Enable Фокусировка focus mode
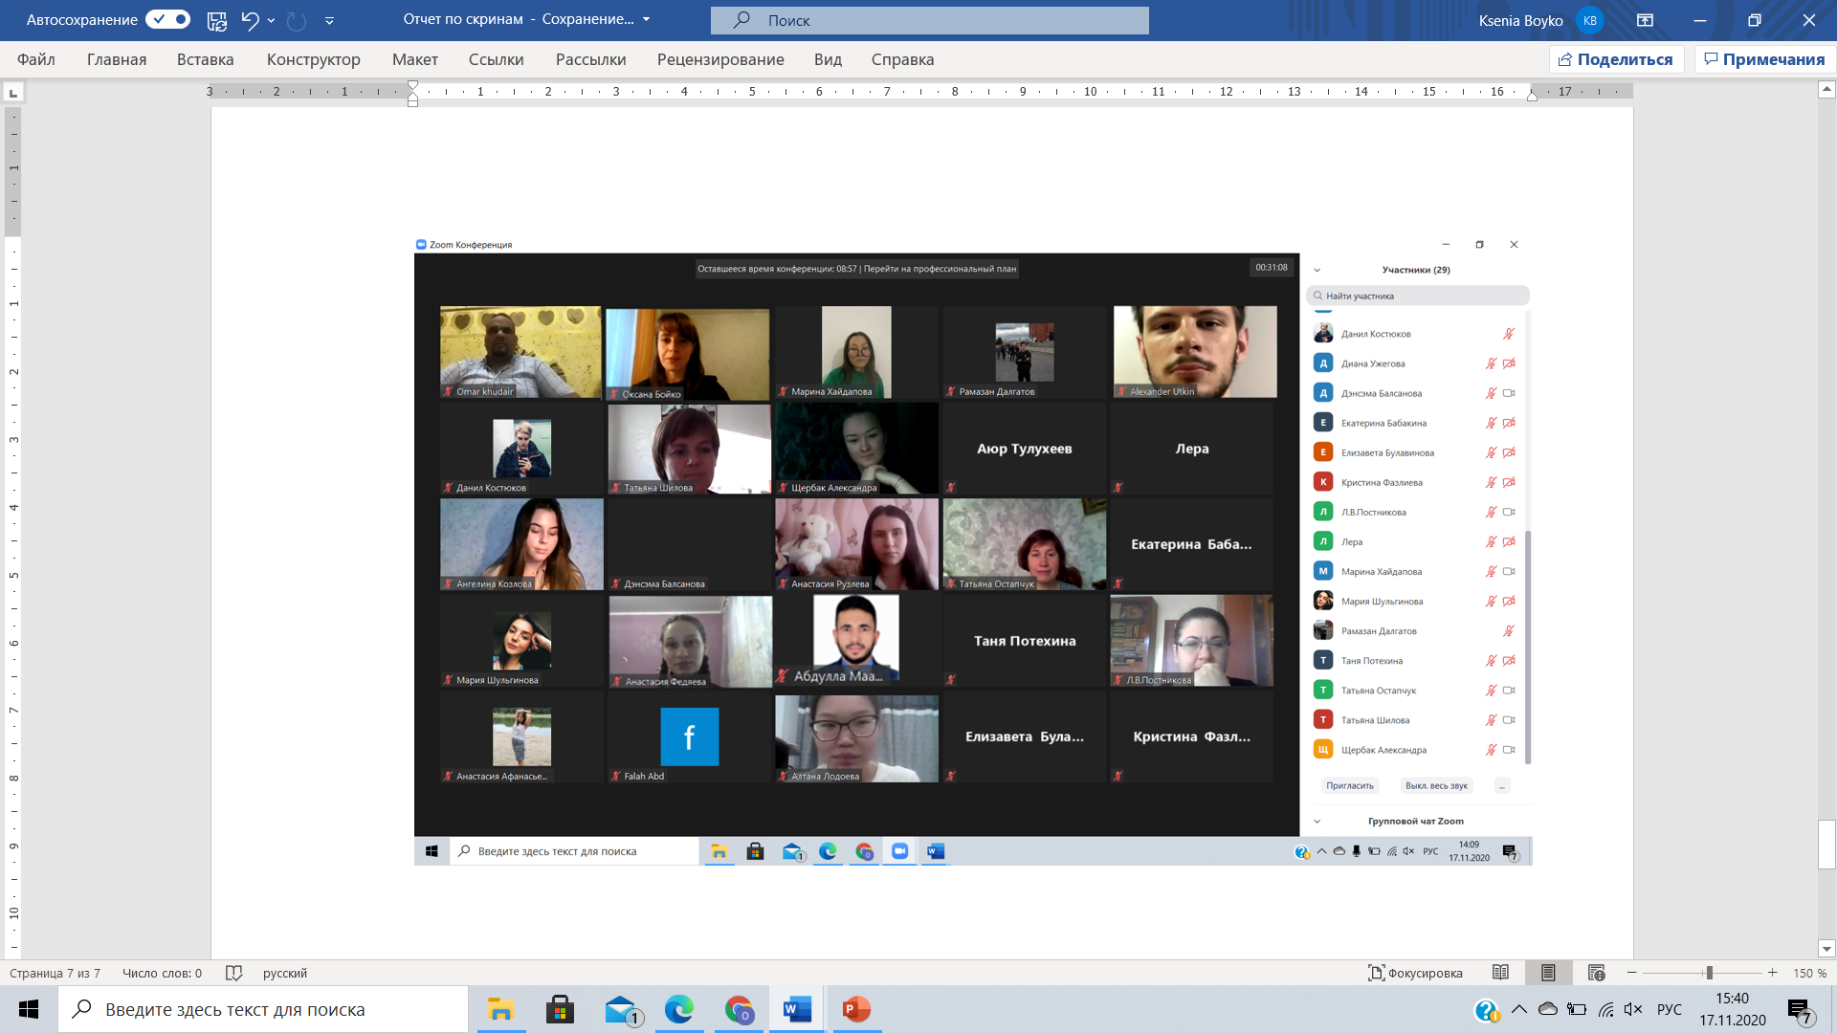Screen dimensions: 1837x1033 pos(1415,973)
